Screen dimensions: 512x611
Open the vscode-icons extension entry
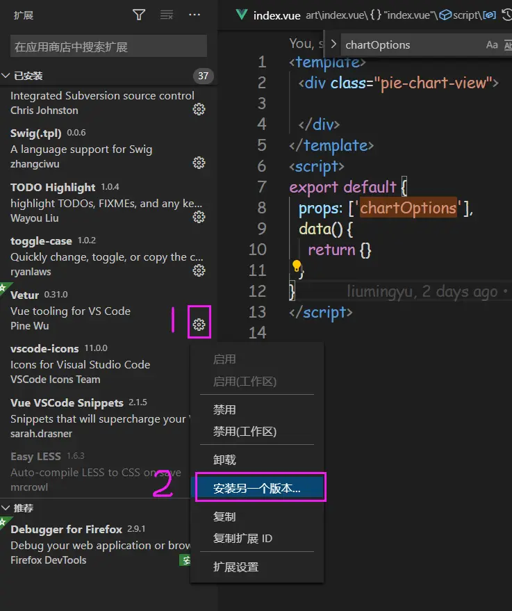(95, 364)
